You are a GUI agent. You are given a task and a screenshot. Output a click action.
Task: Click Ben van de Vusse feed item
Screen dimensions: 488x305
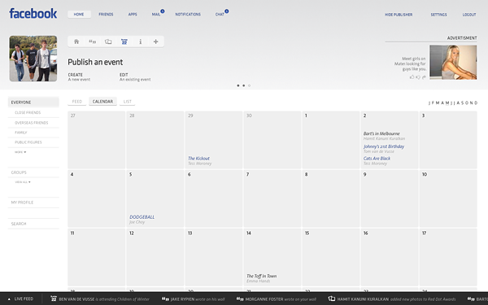[100, 298]
